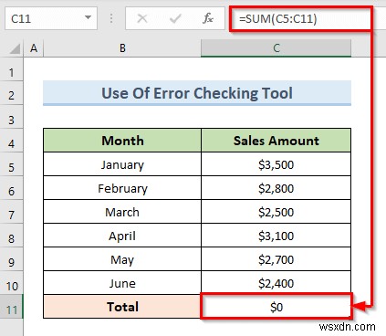This screenshot has height=336, width=386.
Task: Select the 'February' cell
Action: click(122, 188)
